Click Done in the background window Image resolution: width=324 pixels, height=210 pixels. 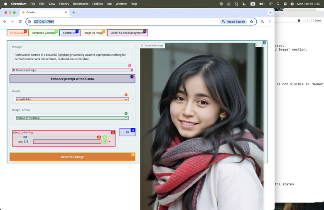(x=318, y=20)
